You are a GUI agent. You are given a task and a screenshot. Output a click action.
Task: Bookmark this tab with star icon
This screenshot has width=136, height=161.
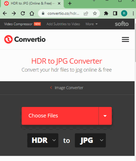click(95, 13)
